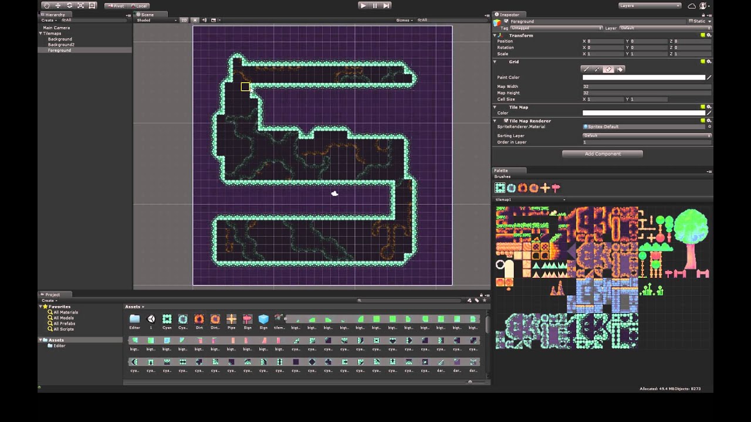
Task: Toggle 2D mode in the Scene view
Action: coord(184,19)
